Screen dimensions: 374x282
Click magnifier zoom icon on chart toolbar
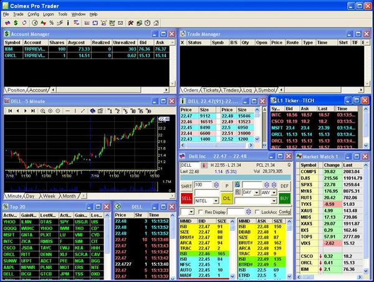click(x=42, y=111)
